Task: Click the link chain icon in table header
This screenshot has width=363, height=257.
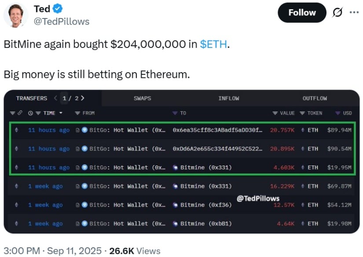Action: pos(20,113)
